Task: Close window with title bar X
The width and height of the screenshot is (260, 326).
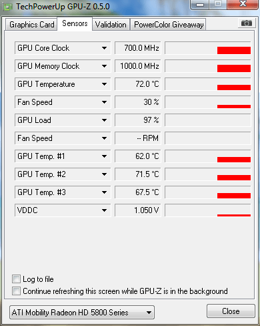Action: tap(243, 4)
